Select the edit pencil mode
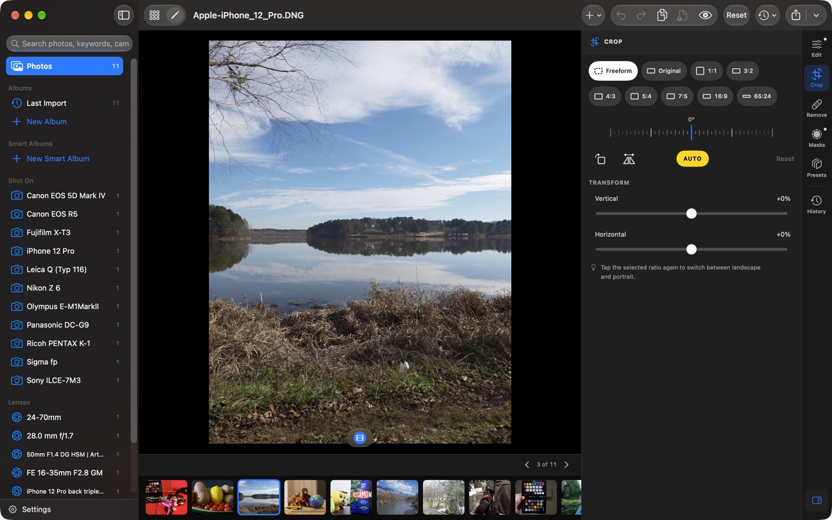 pyautogui.click(x=175, y=15)
